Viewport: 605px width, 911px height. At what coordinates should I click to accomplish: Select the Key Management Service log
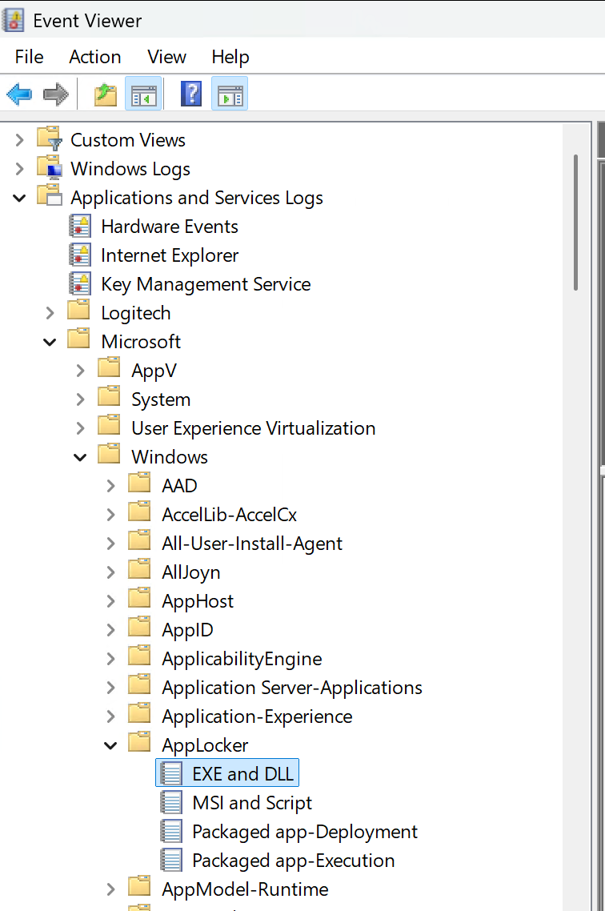coord(205,283)
